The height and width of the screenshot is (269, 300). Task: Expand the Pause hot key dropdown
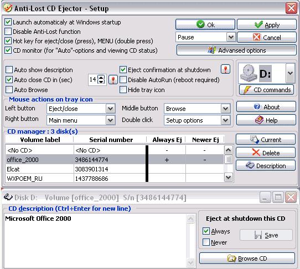tap(231, 37)
